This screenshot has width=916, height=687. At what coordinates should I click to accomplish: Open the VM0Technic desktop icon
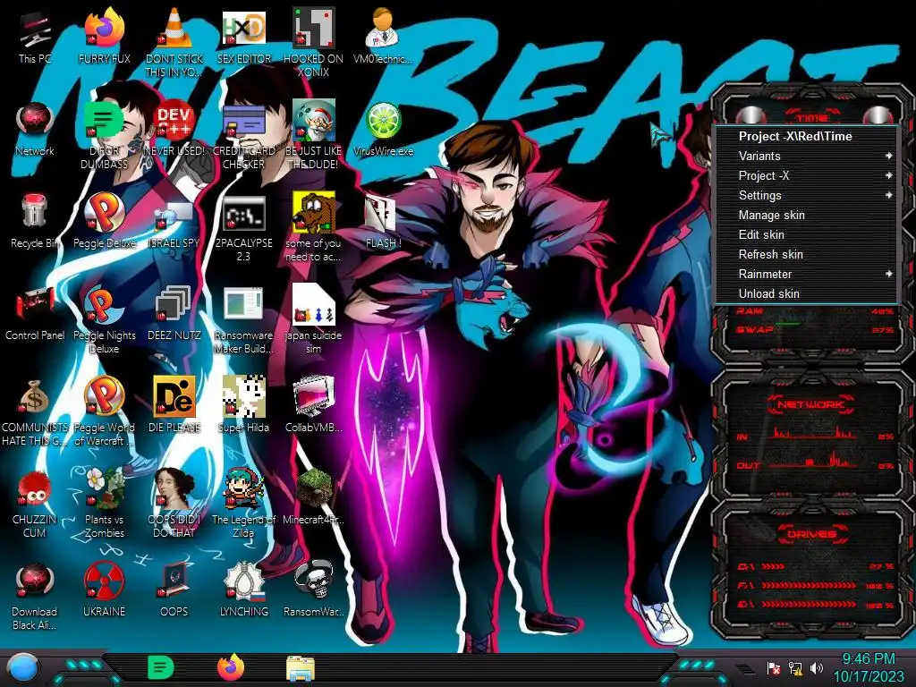tap(383, 30)
